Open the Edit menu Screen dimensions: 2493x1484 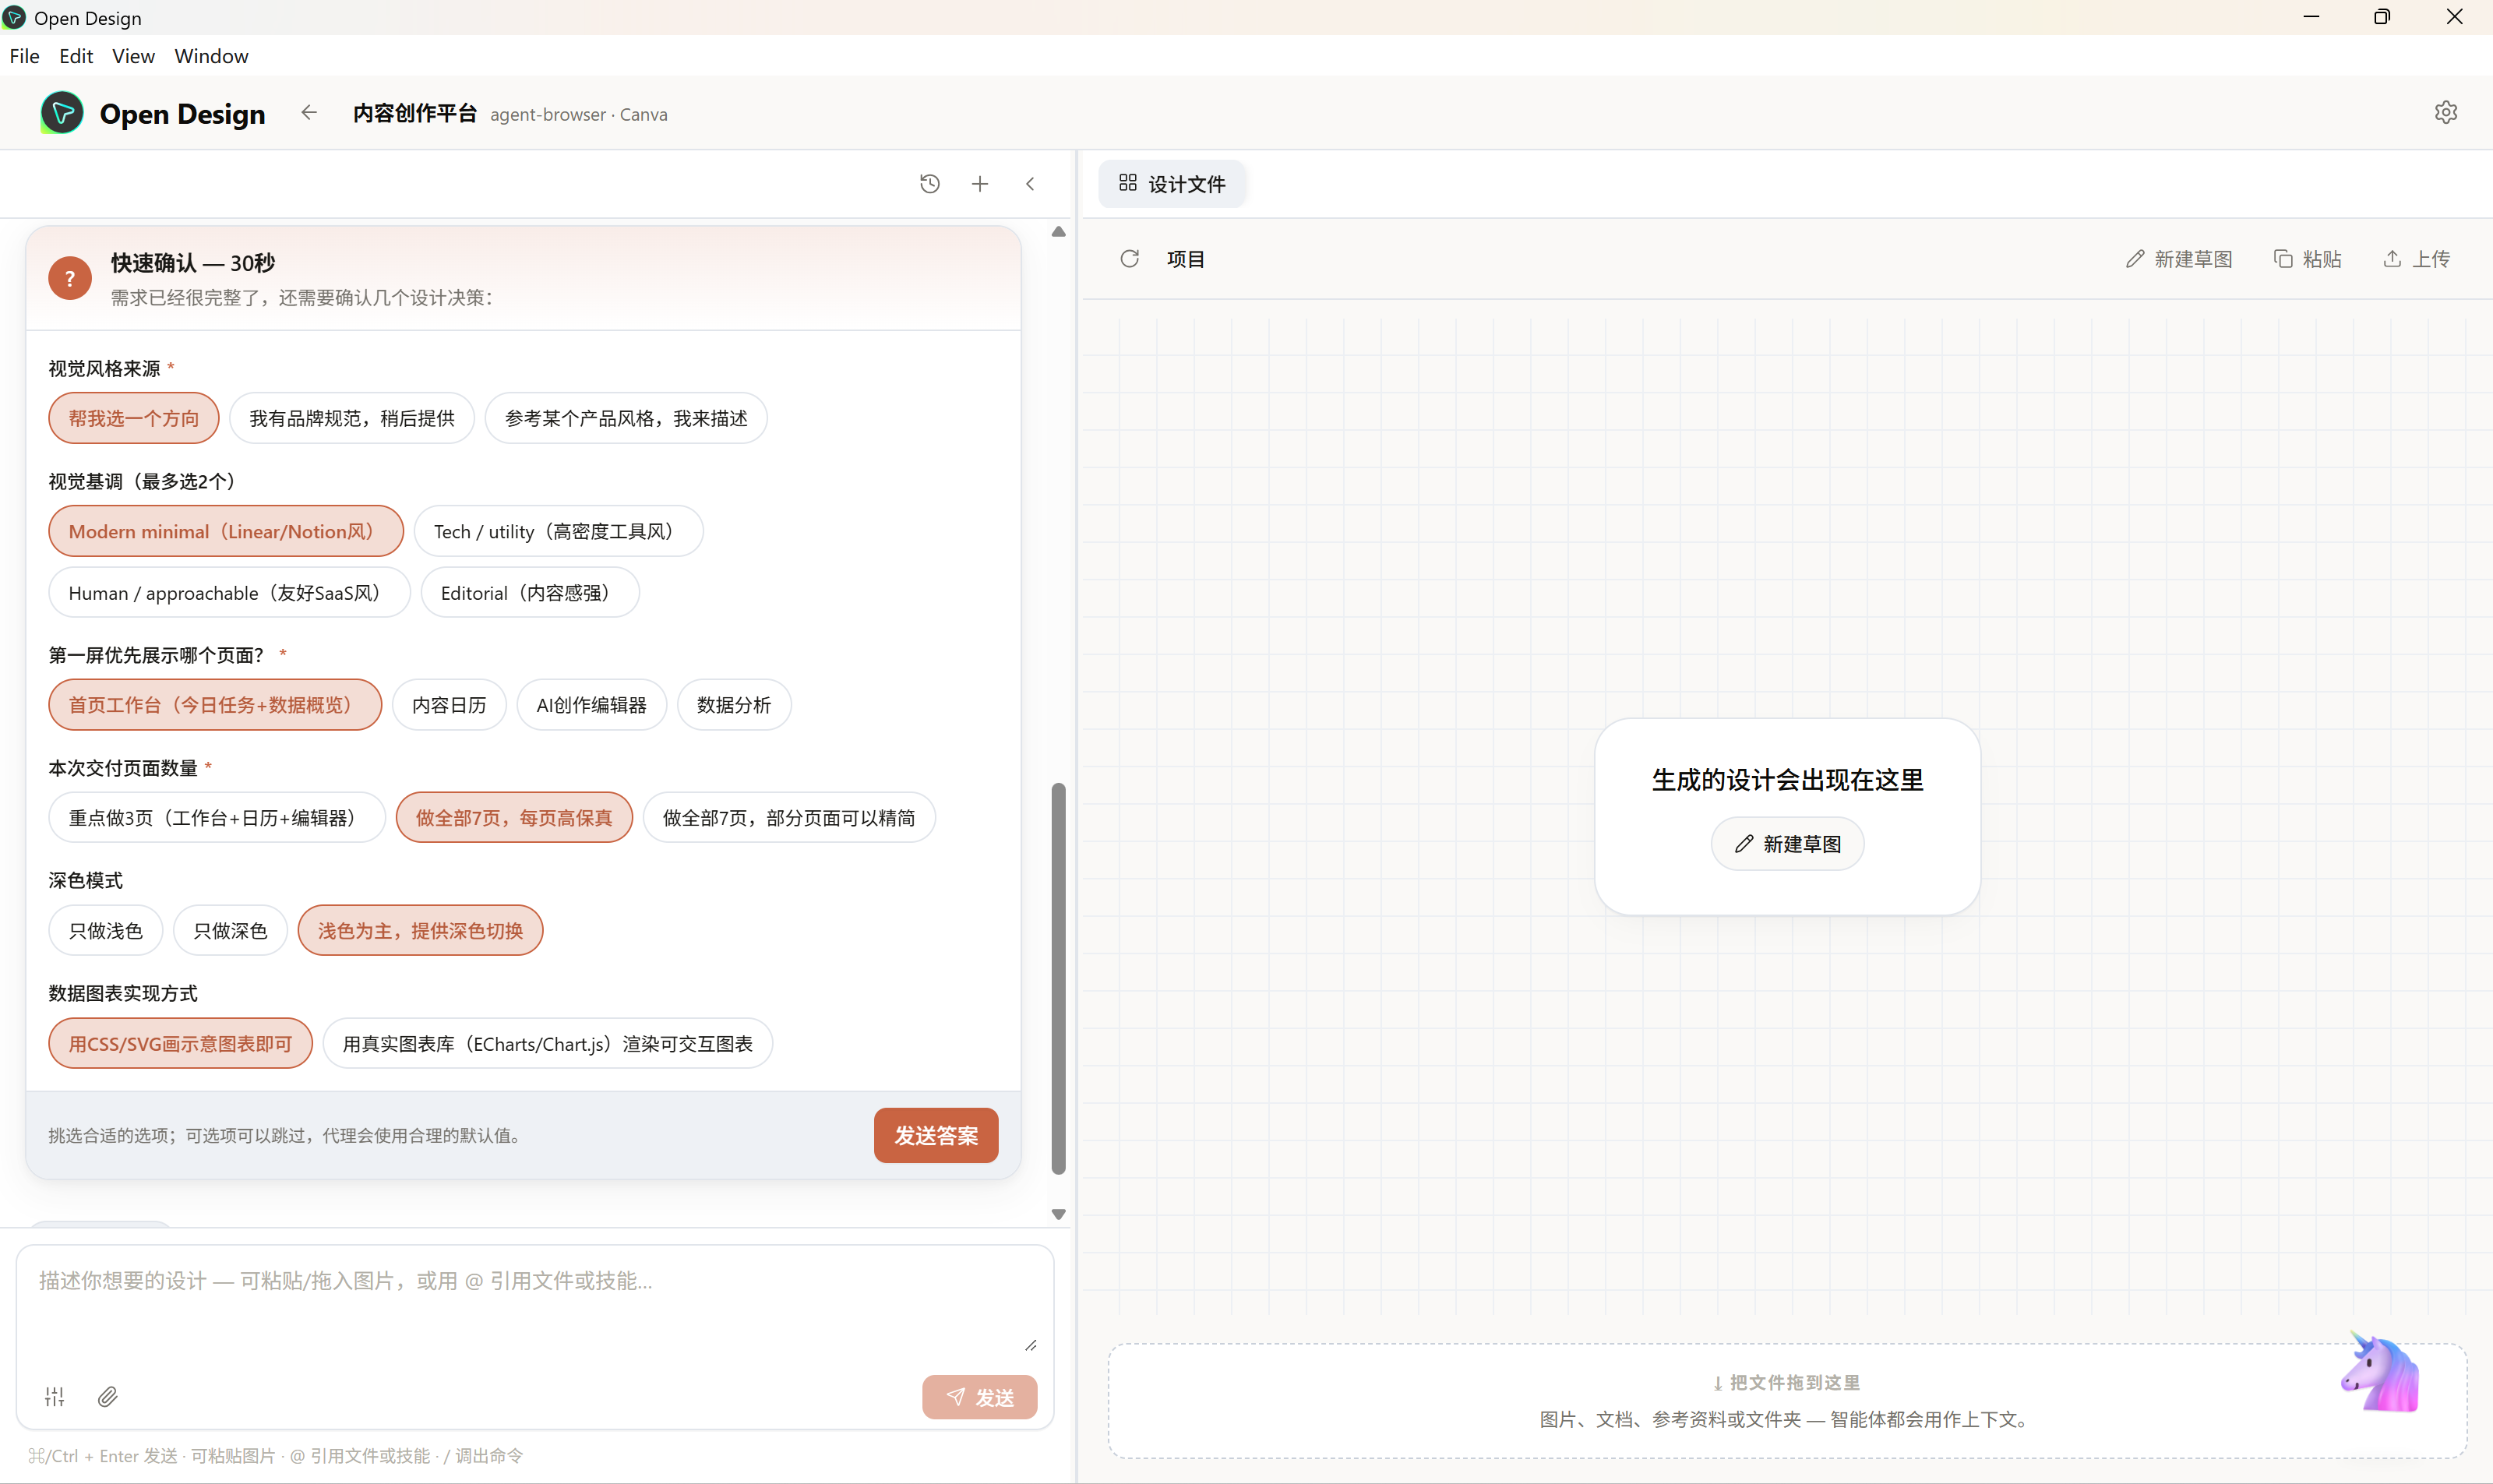[76, 56]
